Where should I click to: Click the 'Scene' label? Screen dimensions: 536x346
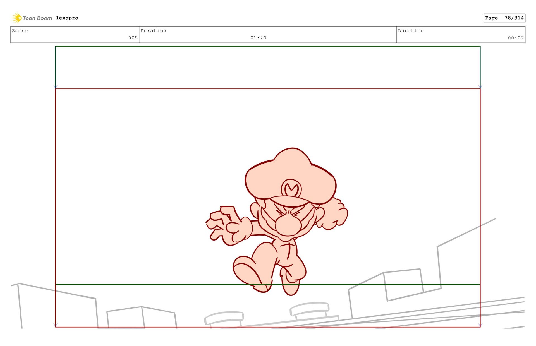pos(20,31)
